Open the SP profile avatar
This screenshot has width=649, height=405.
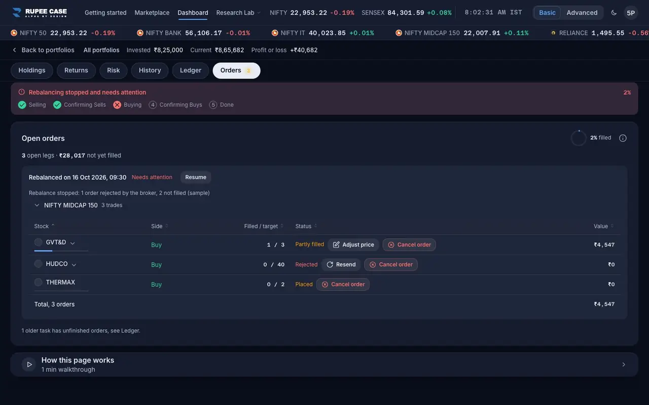click(631, 13)
